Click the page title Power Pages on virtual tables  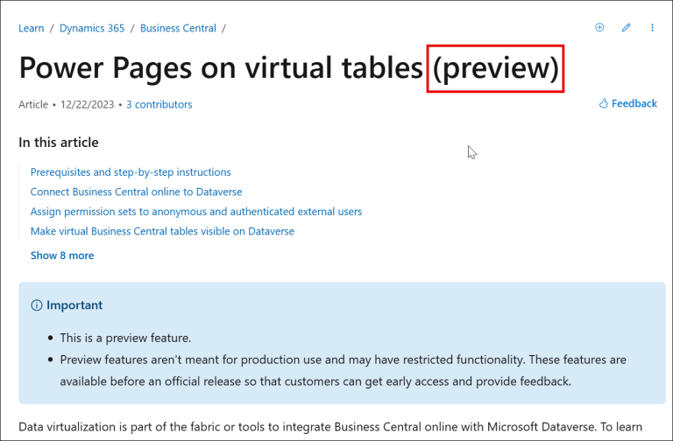coord(221,67)
